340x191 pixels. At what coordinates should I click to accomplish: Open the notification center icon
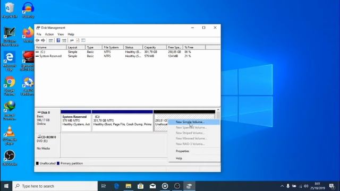331,186
